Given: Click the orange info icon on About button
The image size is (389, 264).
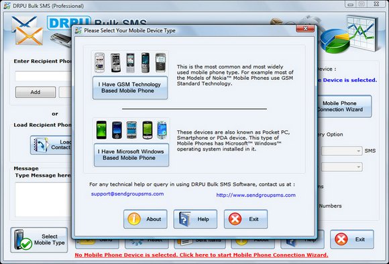Looking at the screenshot, I should 134,219.
